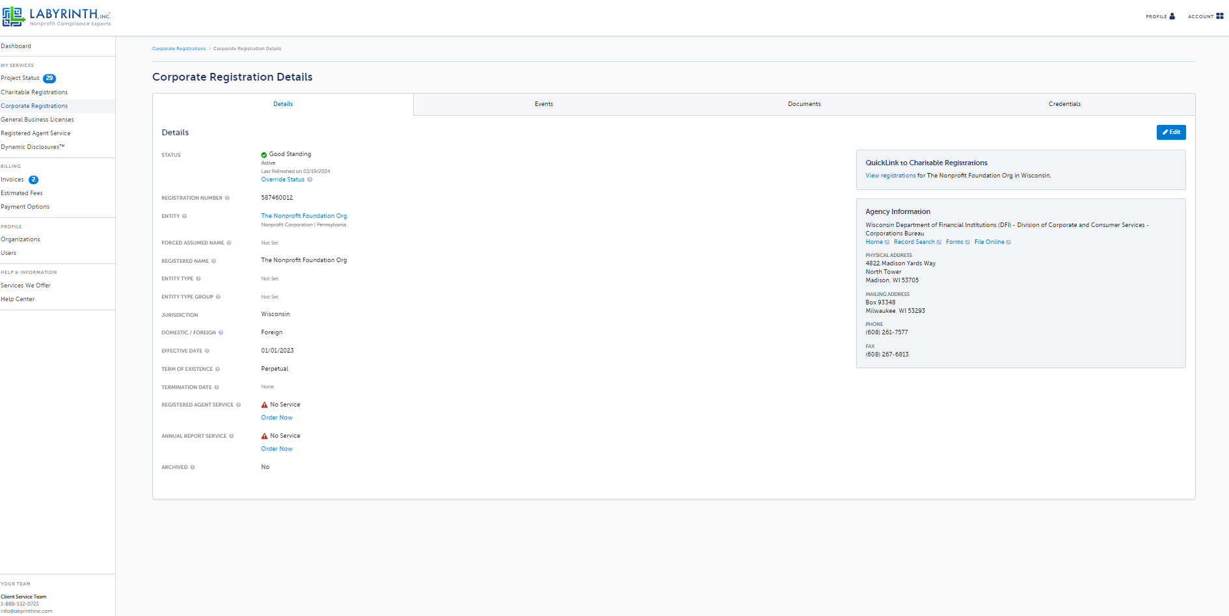Switch to the Events tab
The width and height of the screenshot is (1229, 616).
544,104
